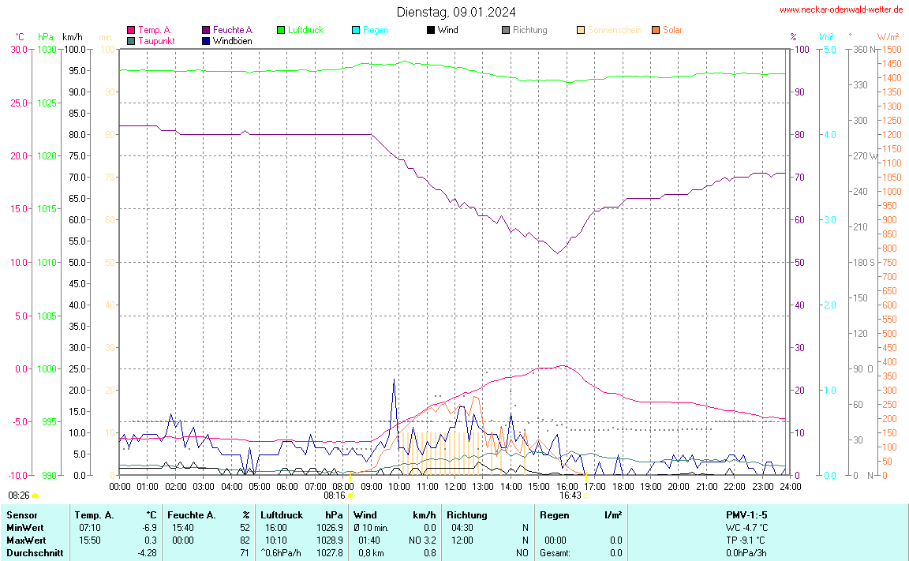Click the orange Solar legend square
909x561 pixels.
coord(656,30)
